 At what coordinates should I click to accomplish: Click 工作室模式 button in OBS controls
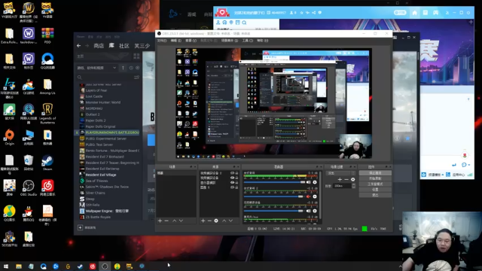tap(375, 184)
